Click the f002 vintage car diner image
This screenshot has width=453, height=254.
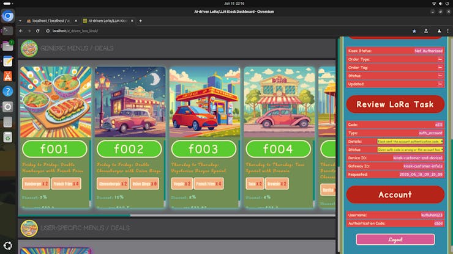(129, 103)
